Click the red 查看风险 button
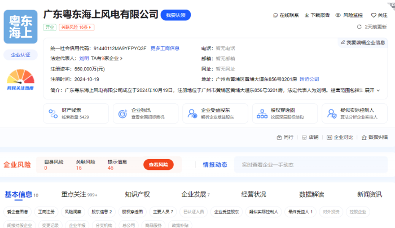The height and width of the screenshot is (228, 395). [x=159, y=165]
